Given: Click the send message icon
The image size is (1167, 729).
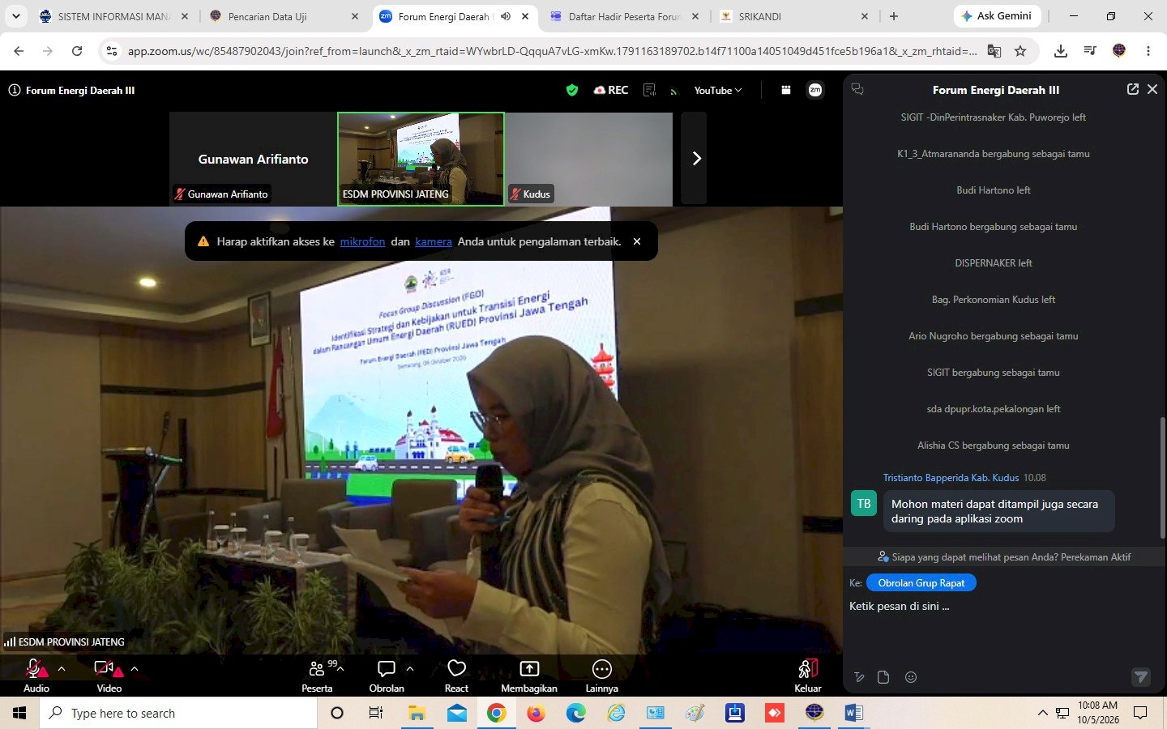Looking at the screenshot, I should tap(1140, 677).
